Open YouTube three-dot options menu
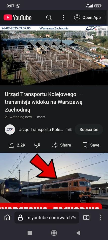The image size is (108, 240). pos(63,17)
